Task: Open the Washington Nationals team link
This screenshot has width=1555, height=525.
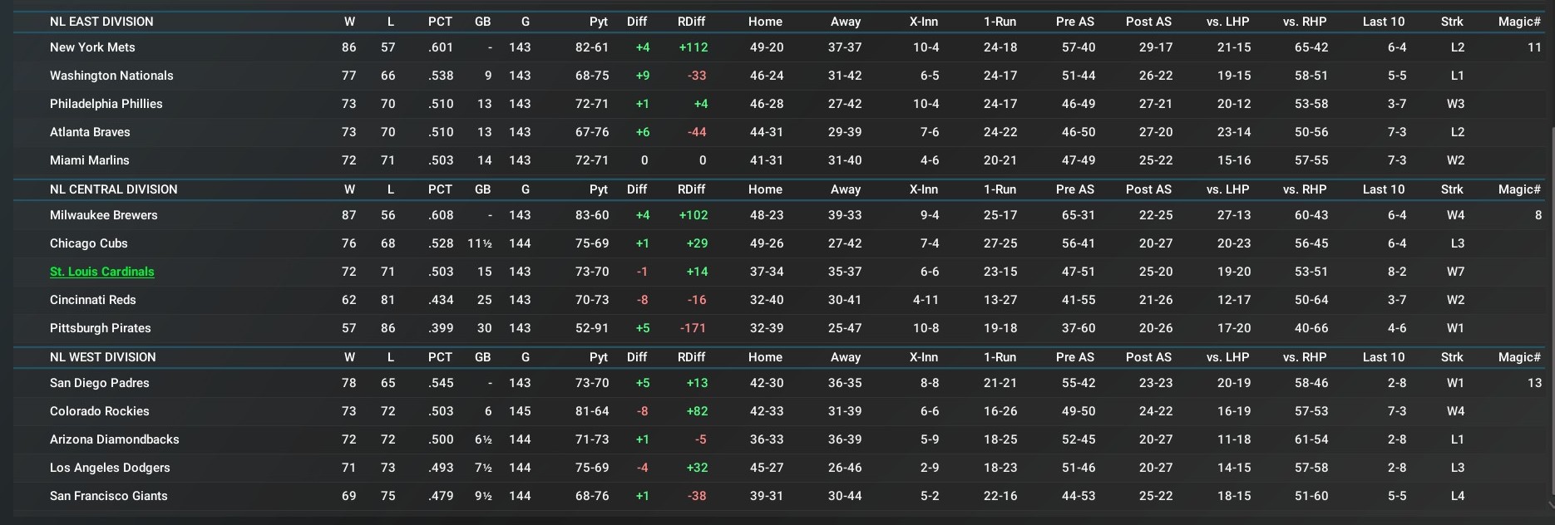Action: [111, 76]
